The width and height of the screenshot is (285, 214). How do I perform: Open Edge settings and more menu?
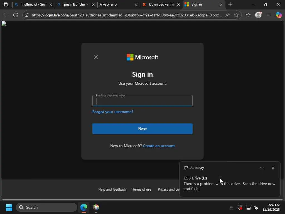(x=268, y=15)
